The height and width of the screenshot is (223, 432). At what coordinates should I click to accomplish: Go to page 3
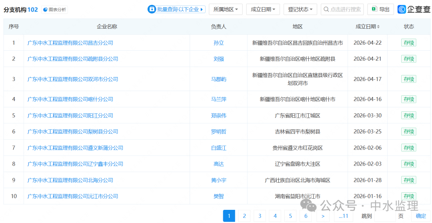260,216
